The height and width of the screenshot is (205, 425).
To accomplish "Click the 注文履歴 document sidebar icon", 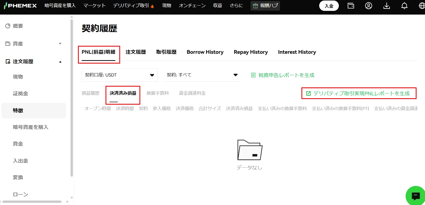I will [8, 61].
